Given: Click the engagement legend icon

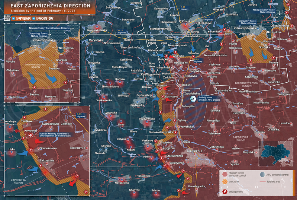Looking at the screenshot, I should [225, 191].
